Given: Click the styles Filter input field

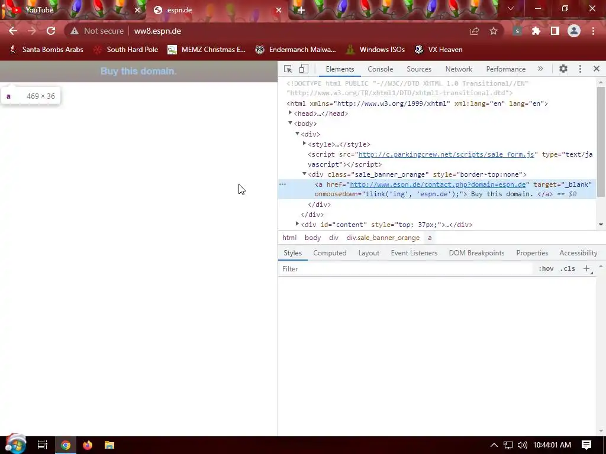Looking at the screenshot, I should (x=406, y=269).
